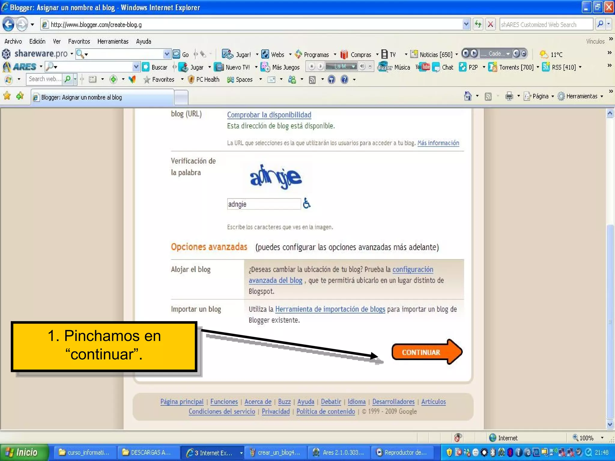This screenshot has height=461, width=615.
Task: Open the Edición menu
Action: point(37,41)
